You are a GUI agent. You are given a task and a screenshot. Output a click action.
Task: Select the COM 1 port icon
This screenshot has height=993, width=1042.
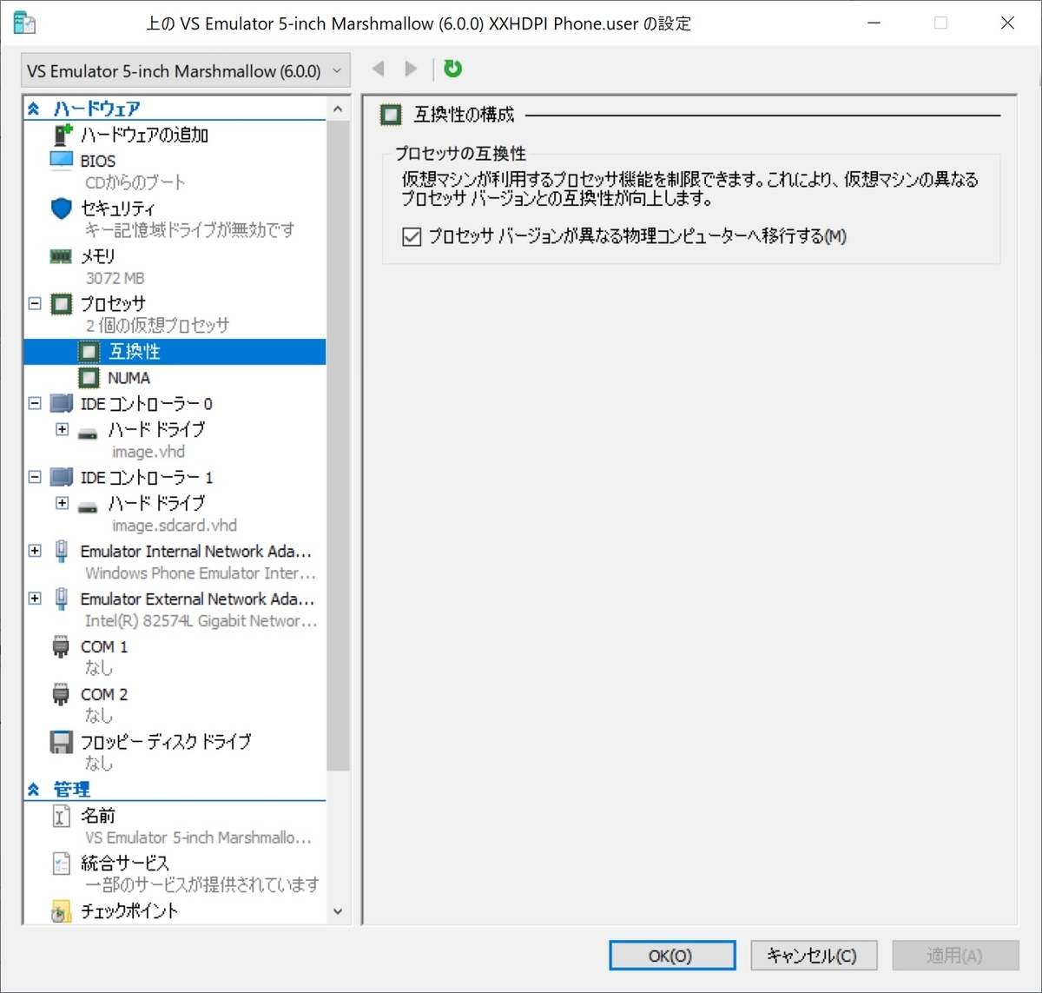click(61, 647)
